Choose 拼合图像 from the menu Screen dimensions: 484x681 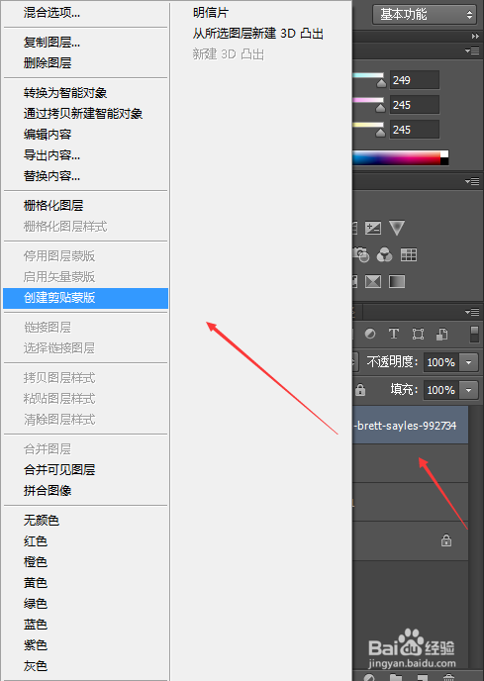coord(48,490)
